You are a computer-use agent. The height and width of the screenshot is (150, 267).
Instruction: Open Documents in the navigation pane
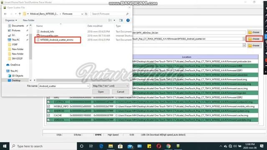coord(18,26)
